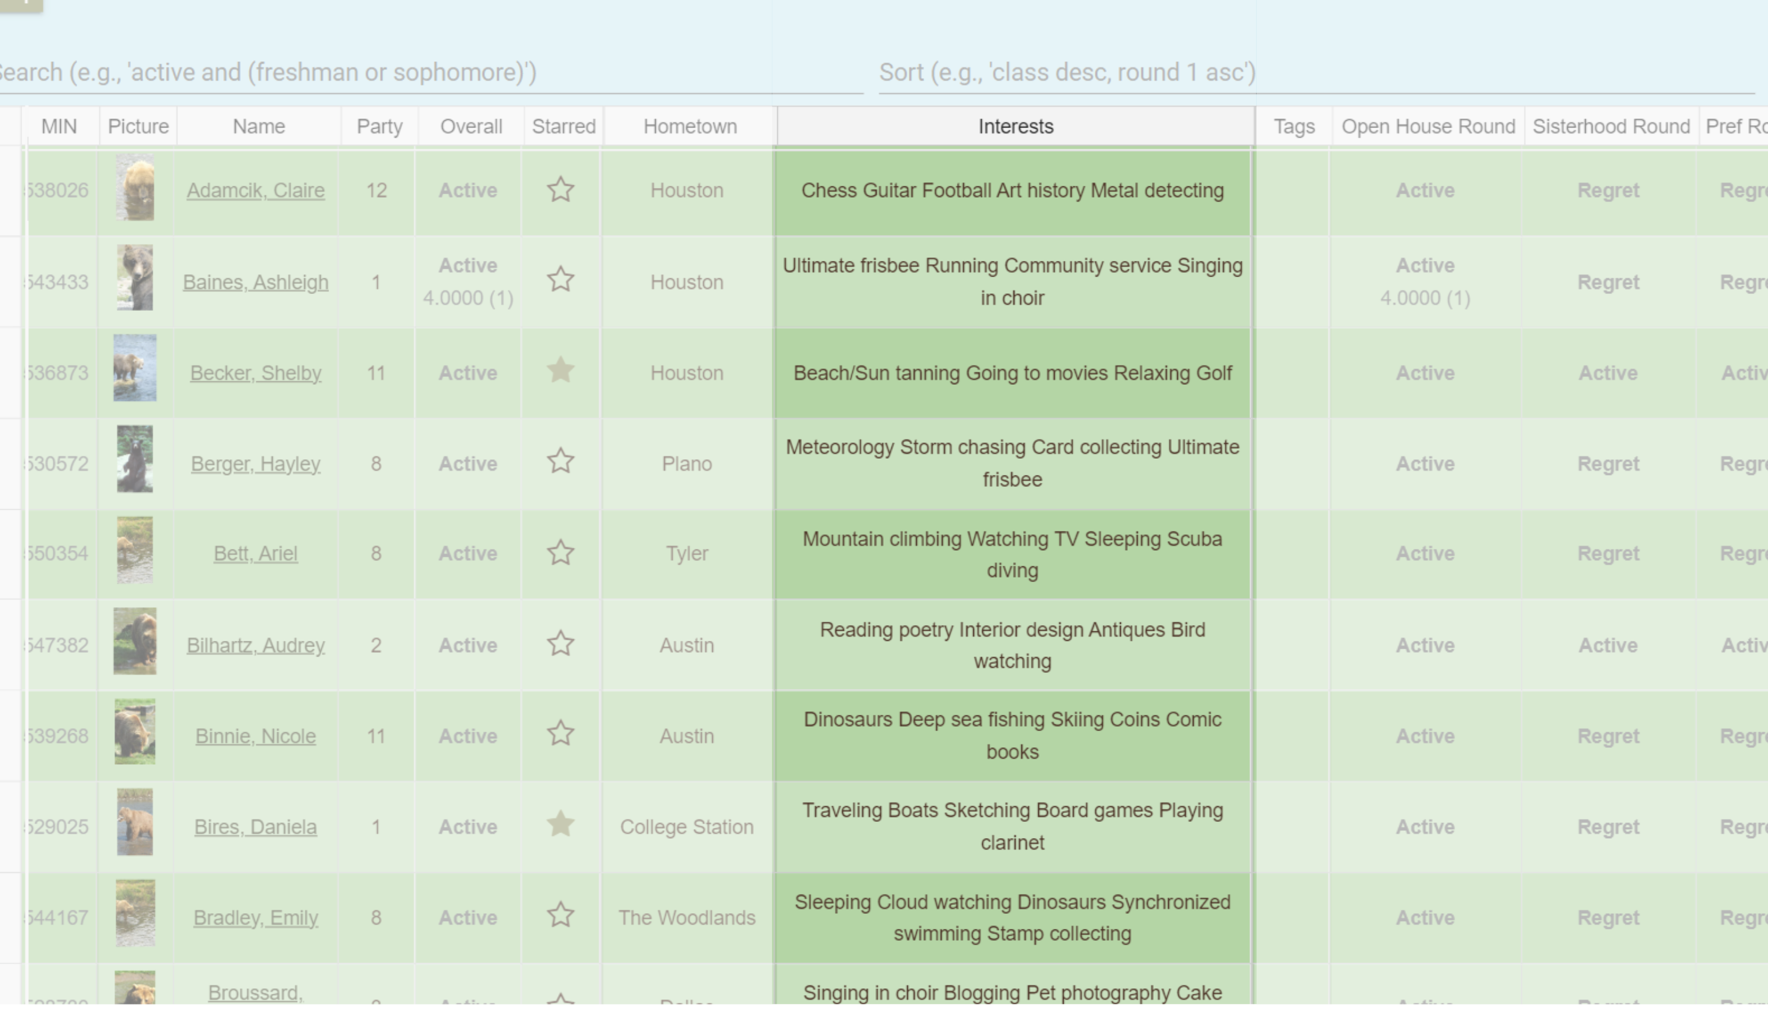Sort the table by the Name column

[257, 126]
